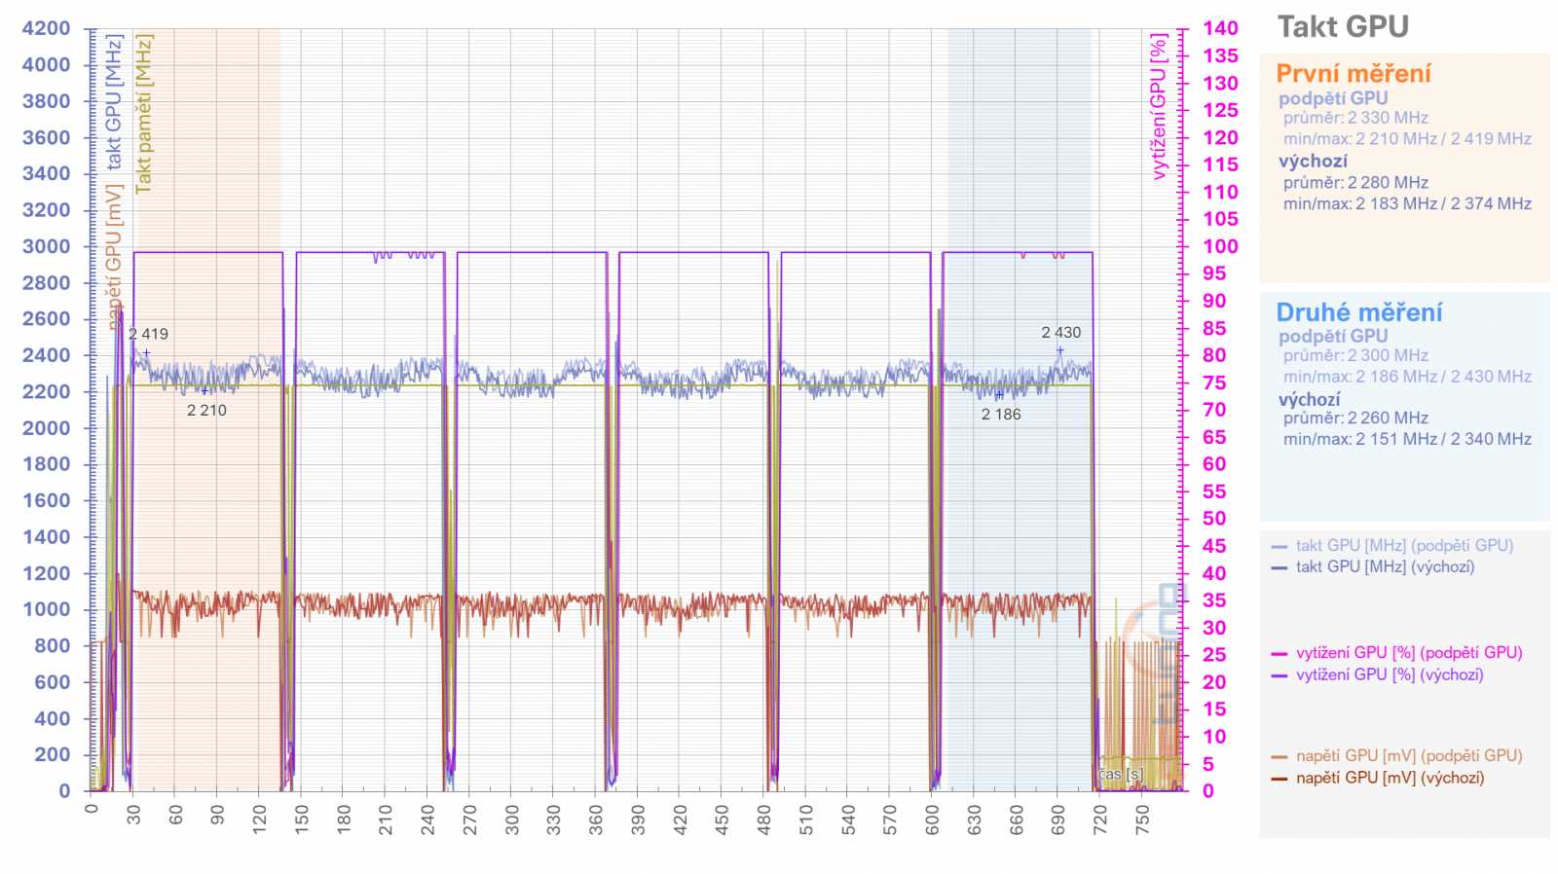The height and width of the screenshot is (874, 1558).
Task: Click the magenta vytížení GPU podpětí legend swatch
Action: click(x=1280, y=654)
